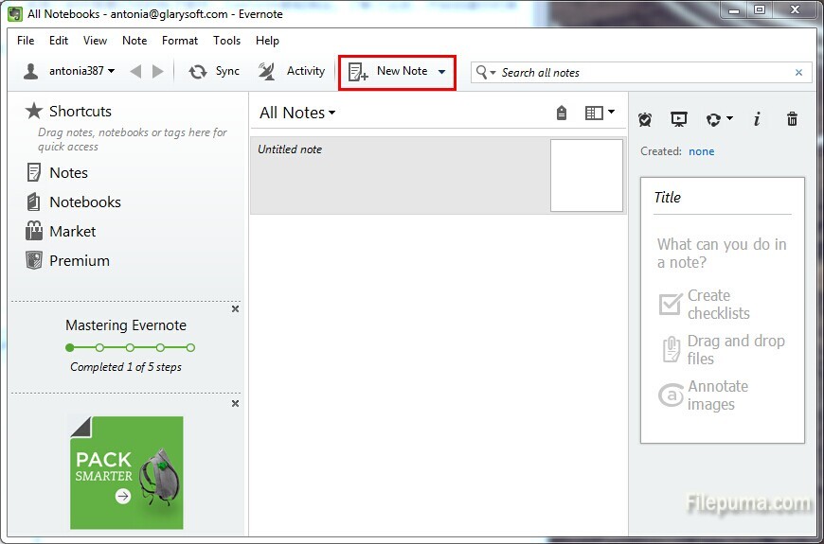Screen dimensions: 824x544
Task: Expand the antonia387 account dropdown
Action: [112, 72]
